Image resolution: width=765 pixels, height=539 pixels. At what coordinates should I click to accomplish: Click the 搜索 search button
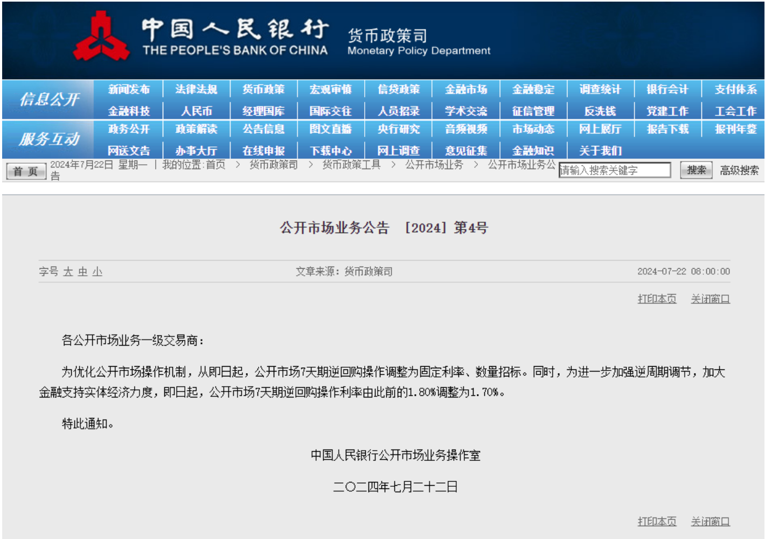pyautogui.click(x=696, y=170)
